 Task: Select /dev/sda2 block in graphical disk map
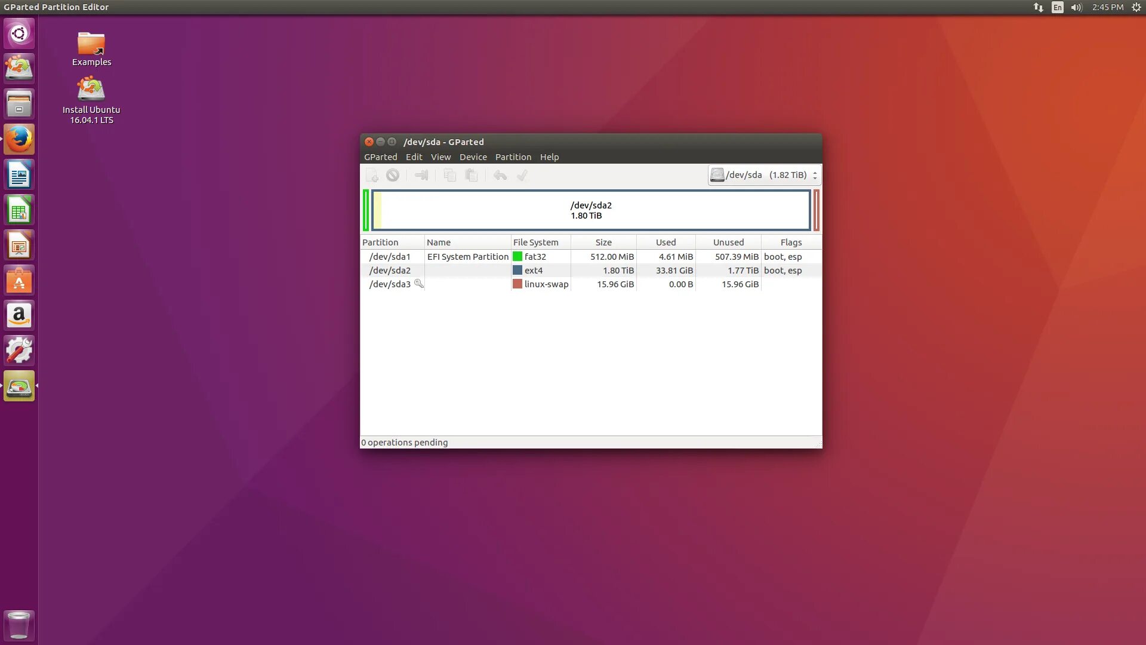tap(591, 210)
